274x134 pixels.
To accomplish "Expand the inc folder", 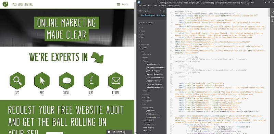I will [x=142, y=38].
